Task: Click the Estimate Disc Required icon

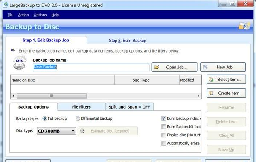Action: 82,131
